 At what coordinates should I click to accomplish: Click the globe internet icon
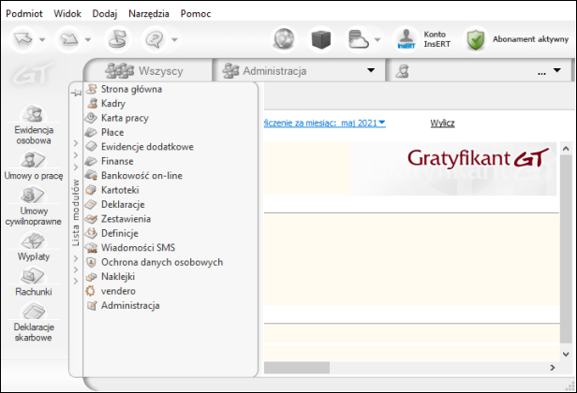284,38
